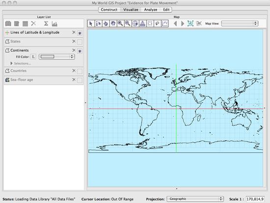Click the Sea-floor age layer icon

click(x=7, y=80)
